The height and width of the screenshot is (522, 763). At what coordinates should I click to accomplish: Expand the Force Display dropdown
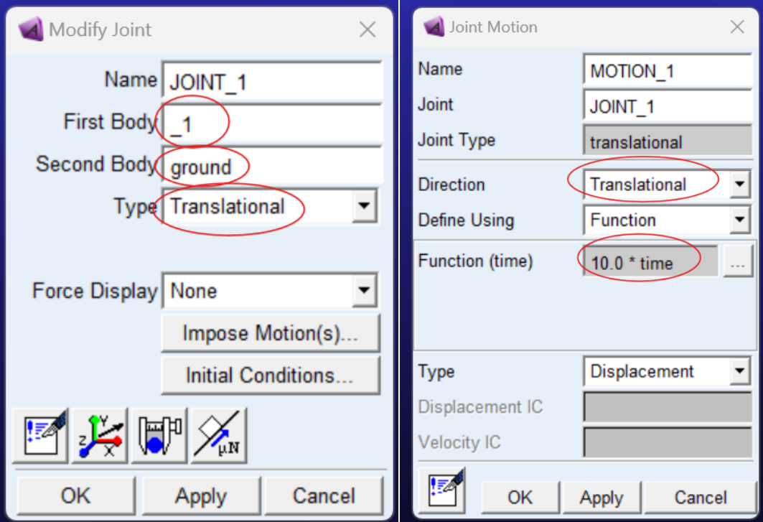pyautogui.click(x=364, y=290)
